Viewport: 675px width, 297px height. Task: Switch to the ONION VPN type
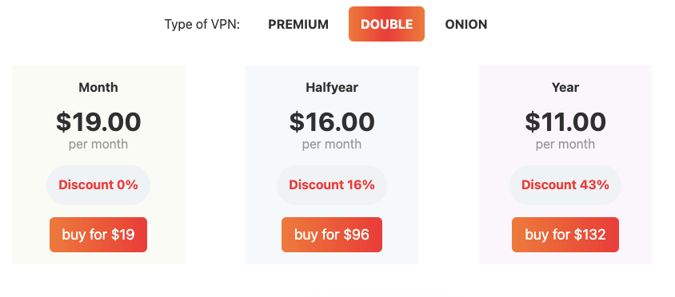[x=465, y=25]
